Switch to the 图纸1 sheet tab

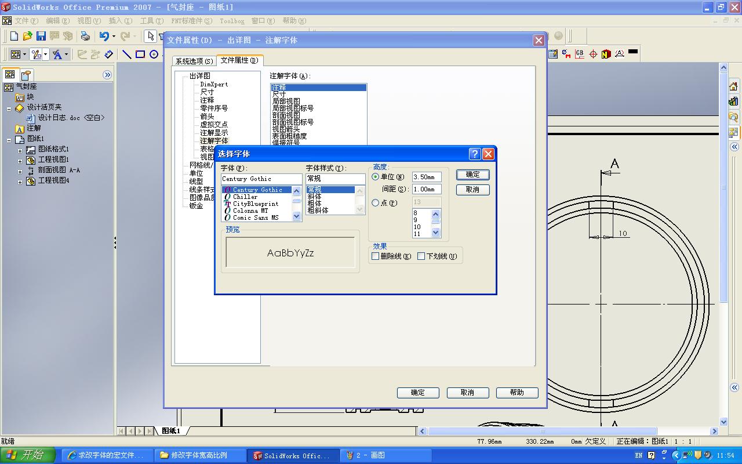pos(171,431)
